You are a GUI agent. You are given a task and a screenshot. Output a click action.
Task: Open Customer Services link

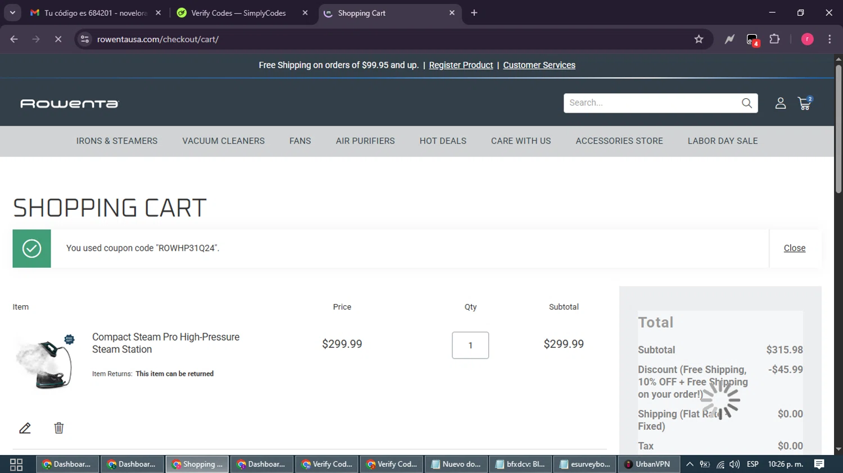pyautogui.click(x=539, y=65)
